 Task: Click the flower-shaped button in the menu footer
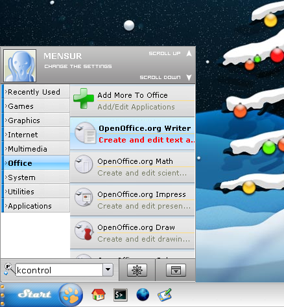point(137,270)
